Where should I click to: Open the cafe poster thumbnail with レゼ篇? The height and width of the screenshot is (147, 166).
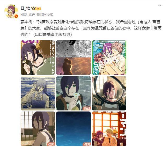[x=109, y=129]
